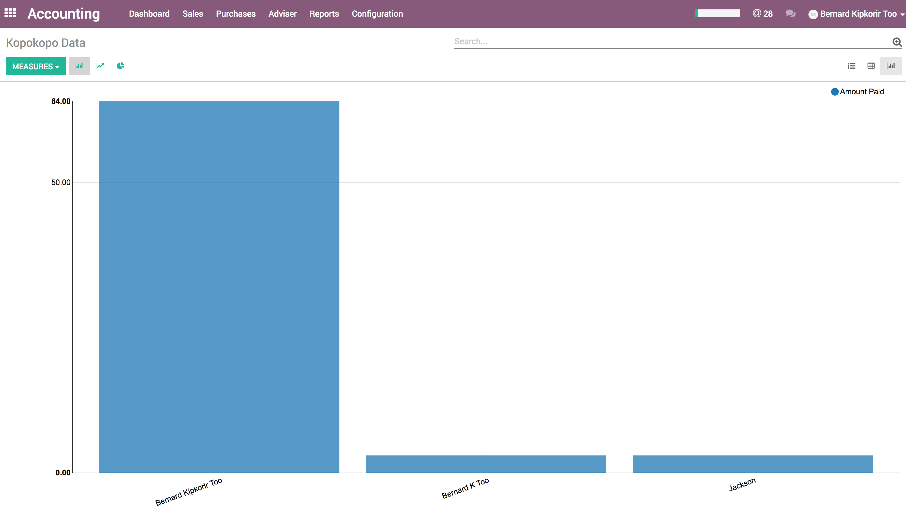Open the apps grid menu icon

[x=10, y=13]
